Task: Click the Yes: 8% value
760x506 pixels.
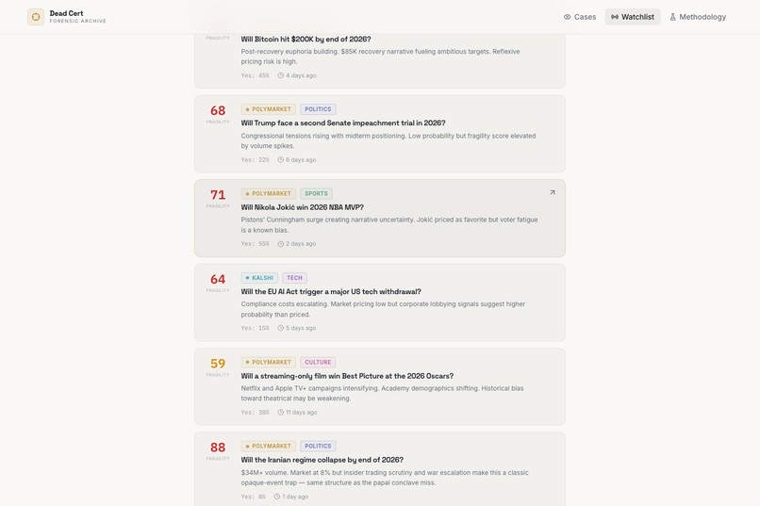Action: point(253,497)
